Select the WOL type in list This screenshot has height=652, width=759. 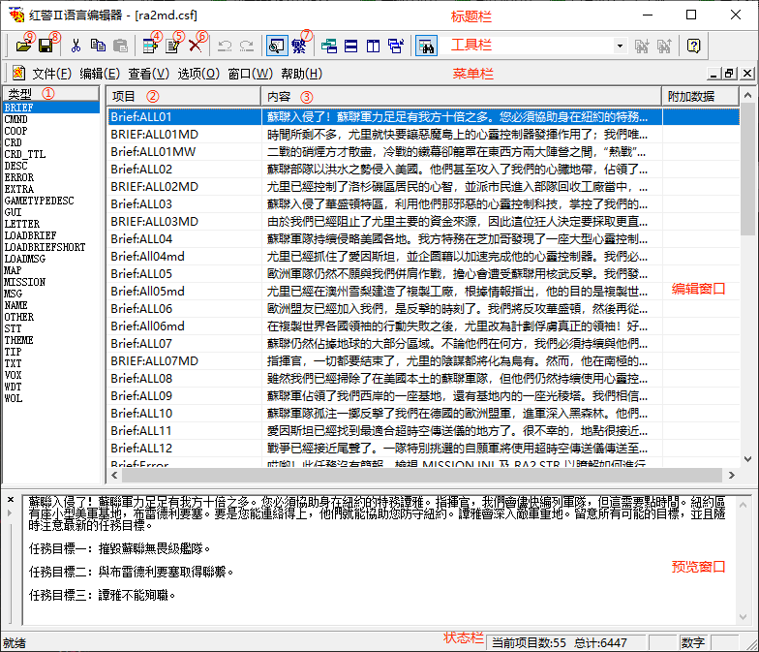tap(14, 399)
